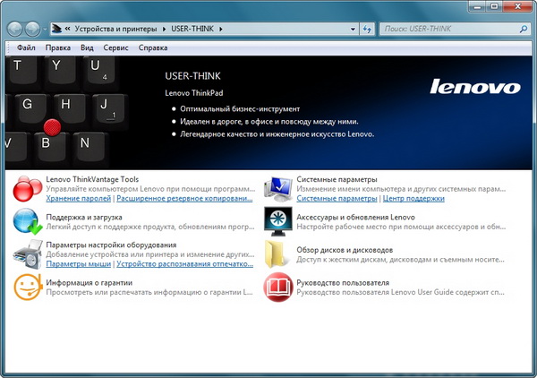Open the Обзор дисков и дисководов folder icon
Image resolution: width=537 pixels, height=378 pixels.
(x=277, y=254)
